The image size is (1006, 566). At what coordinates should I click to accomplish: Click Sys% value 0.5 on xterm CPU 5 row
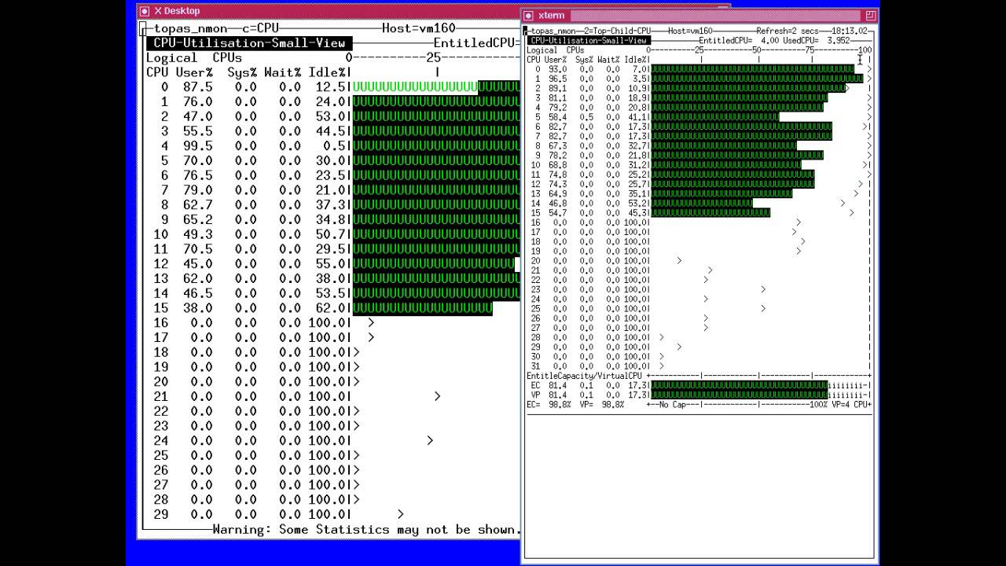(587, 117)
